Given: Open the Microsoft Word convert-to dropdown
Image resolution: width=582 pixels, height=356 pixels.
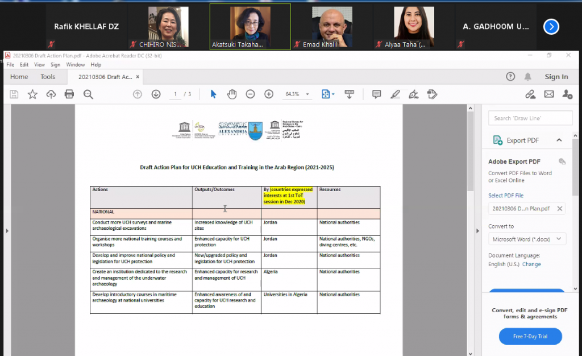Looking at the screenshot, I should [x=527, y=239].
